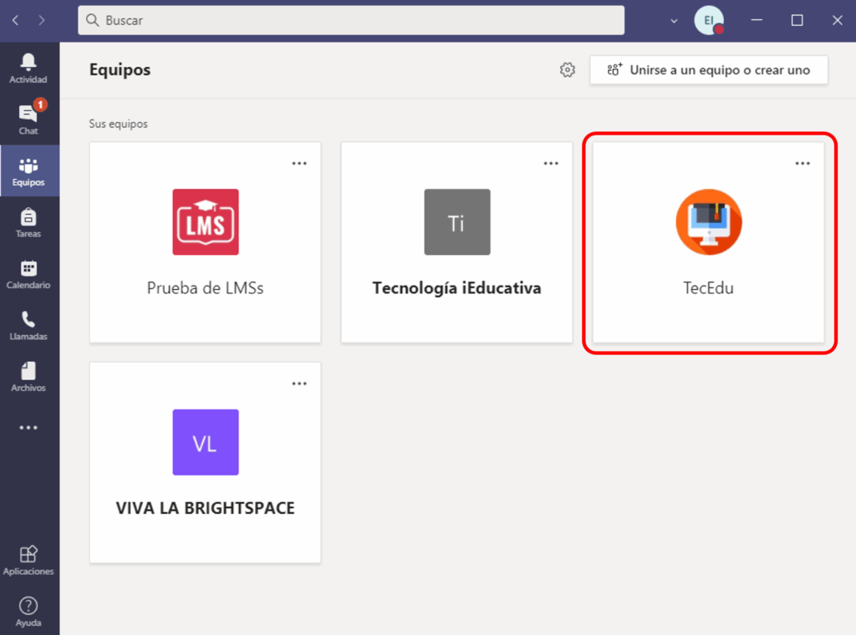856x635 pixels.
Task: Open Chat in the sidebar
Action: 28,119
